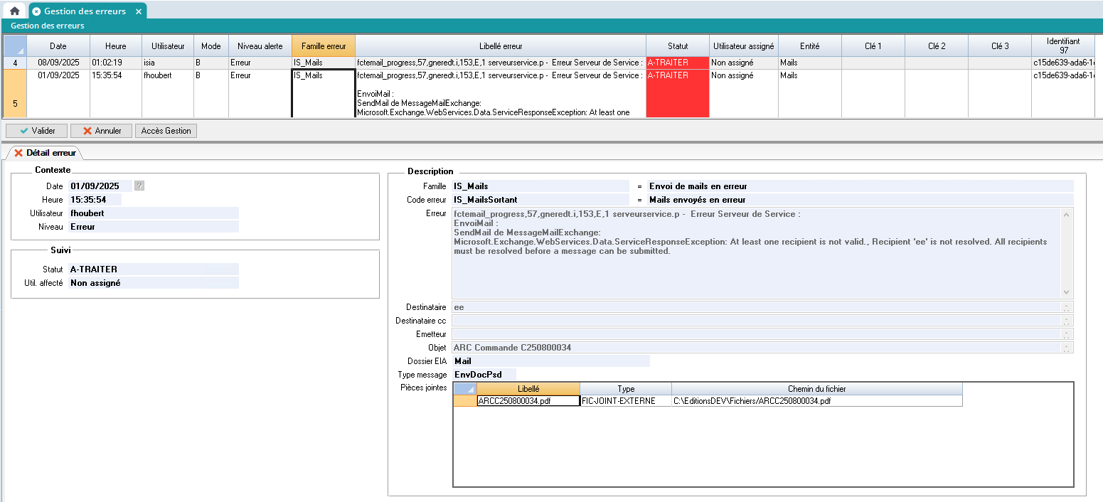Select row header number 4

point(15,63)
